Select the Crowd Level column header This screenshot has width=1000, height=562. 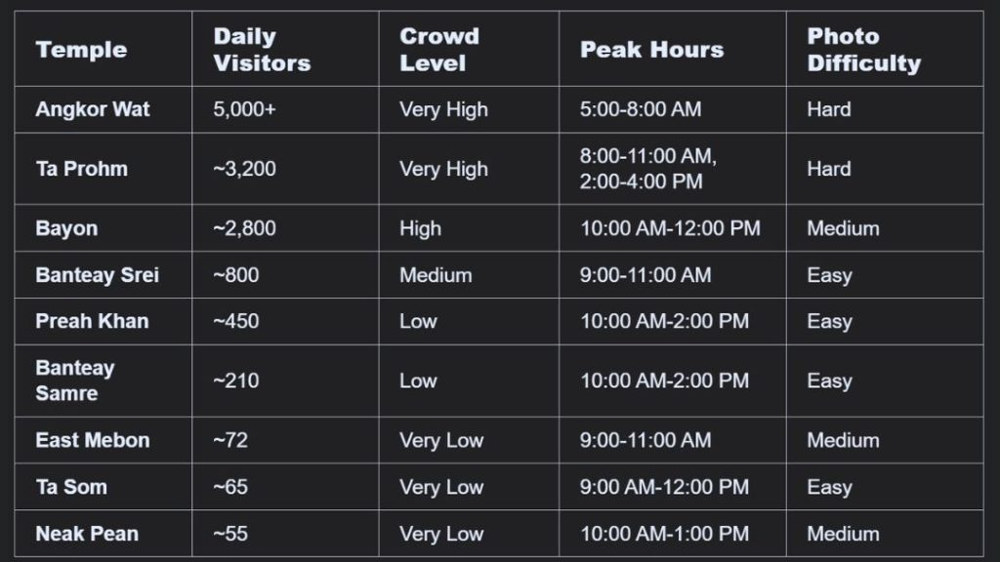coord(438,50)
